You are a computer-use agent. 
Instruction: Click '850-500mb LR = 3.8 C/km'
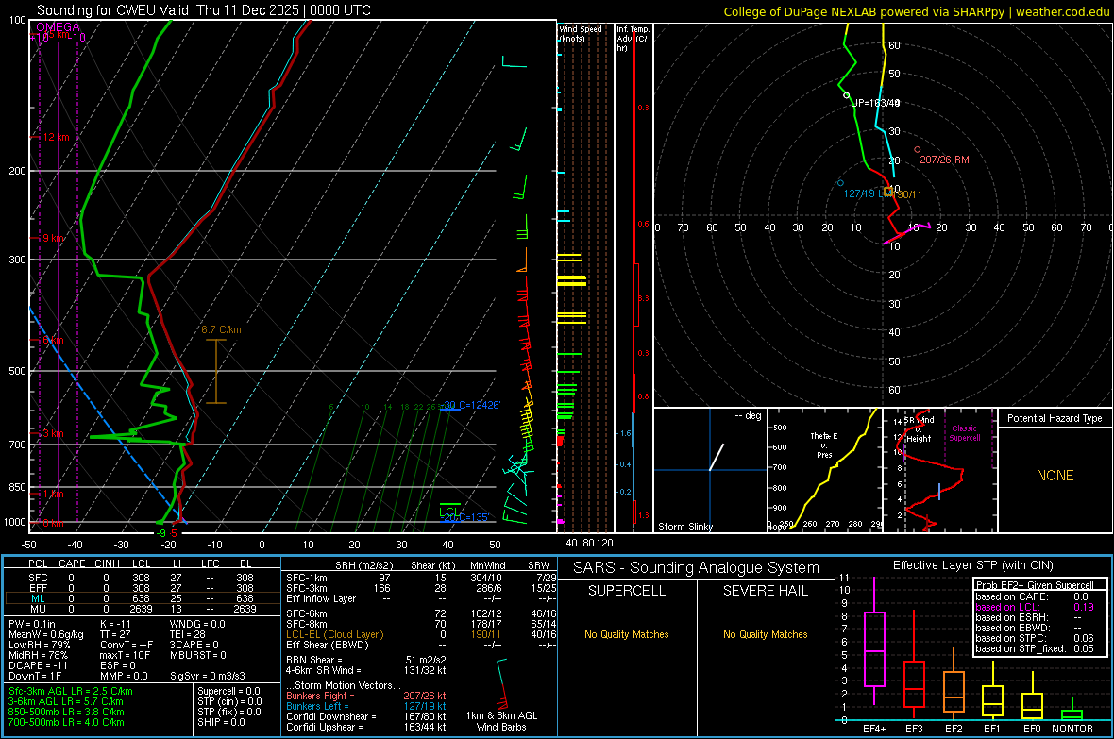(66, 712)
